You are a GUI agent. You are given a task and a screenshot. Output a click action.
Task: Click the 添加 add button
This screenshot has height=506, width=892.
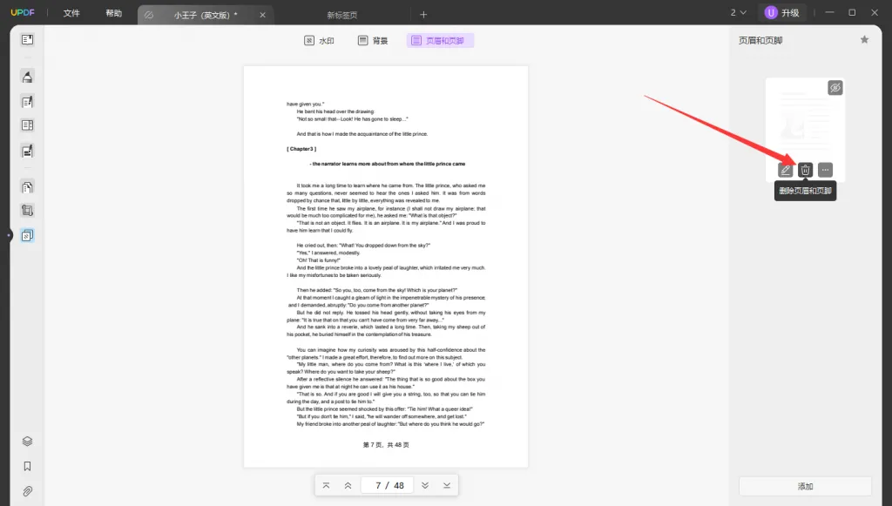805,486
